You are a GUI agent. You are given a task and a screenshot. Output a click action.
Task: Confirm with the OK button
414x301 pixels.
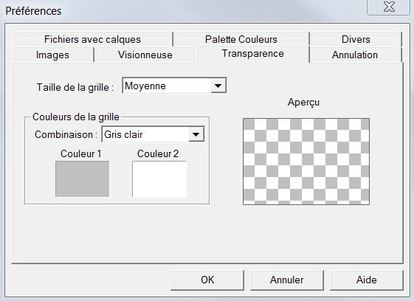(207, 280)
